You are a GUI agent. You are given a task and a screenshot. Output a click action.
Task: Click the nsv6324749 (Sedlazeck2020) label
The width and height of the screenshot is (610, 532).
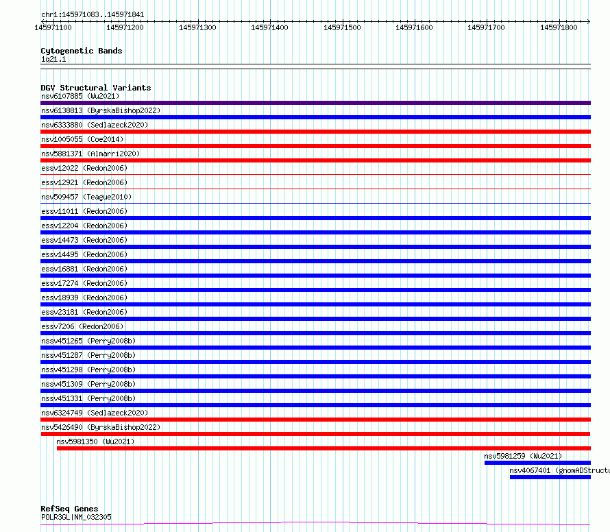point(95,413)
